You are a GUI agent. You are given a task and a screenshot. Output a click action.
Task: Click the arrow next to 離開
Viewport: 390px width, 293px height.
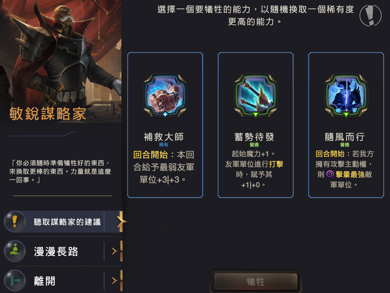point(114,280)
